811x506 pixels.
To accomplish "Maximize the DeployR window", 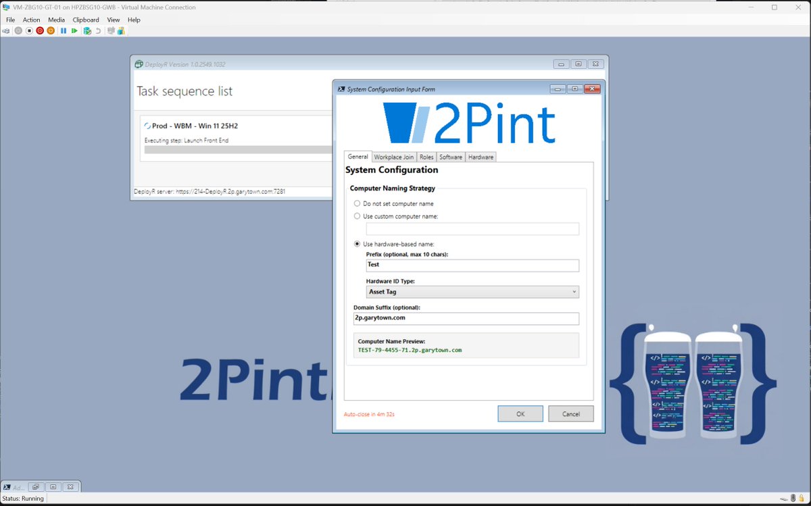I will 579,64.
